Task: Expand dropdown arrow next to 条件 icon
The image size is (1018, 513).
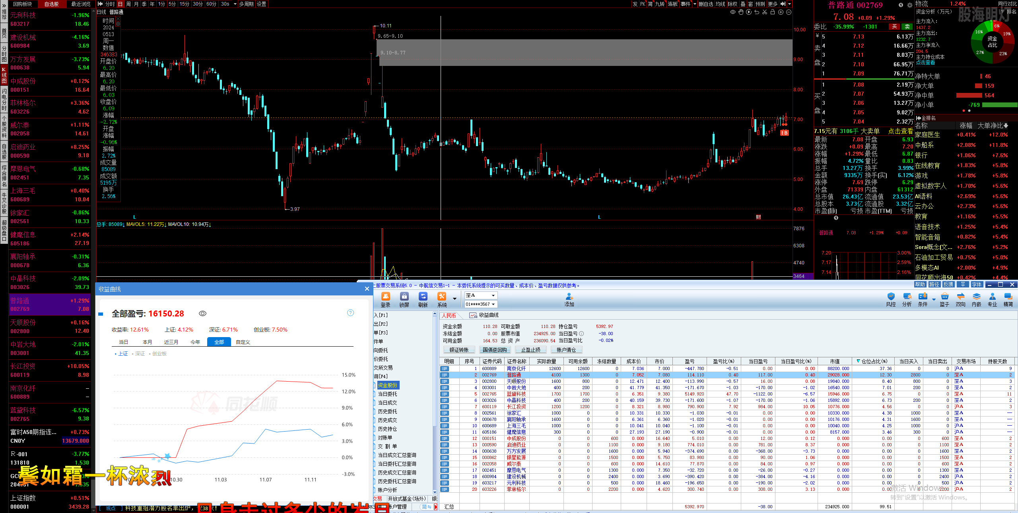Action: tap(934, 300)
